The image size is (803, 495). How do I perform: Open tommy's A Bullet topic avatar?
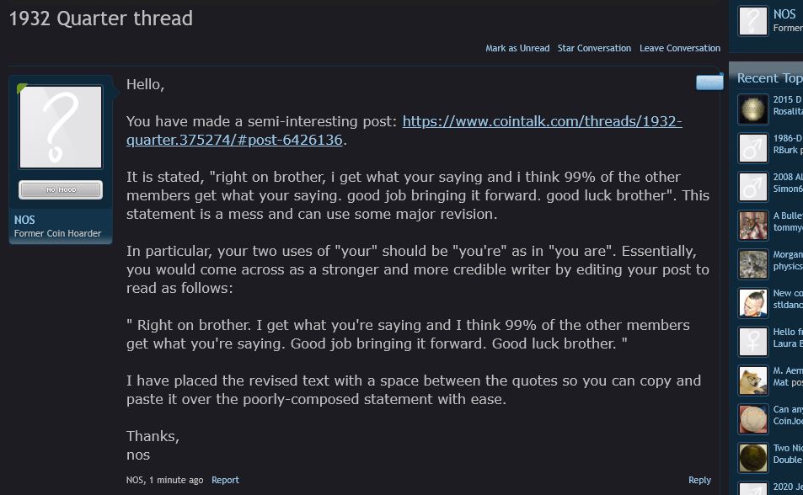click(752, 226)
